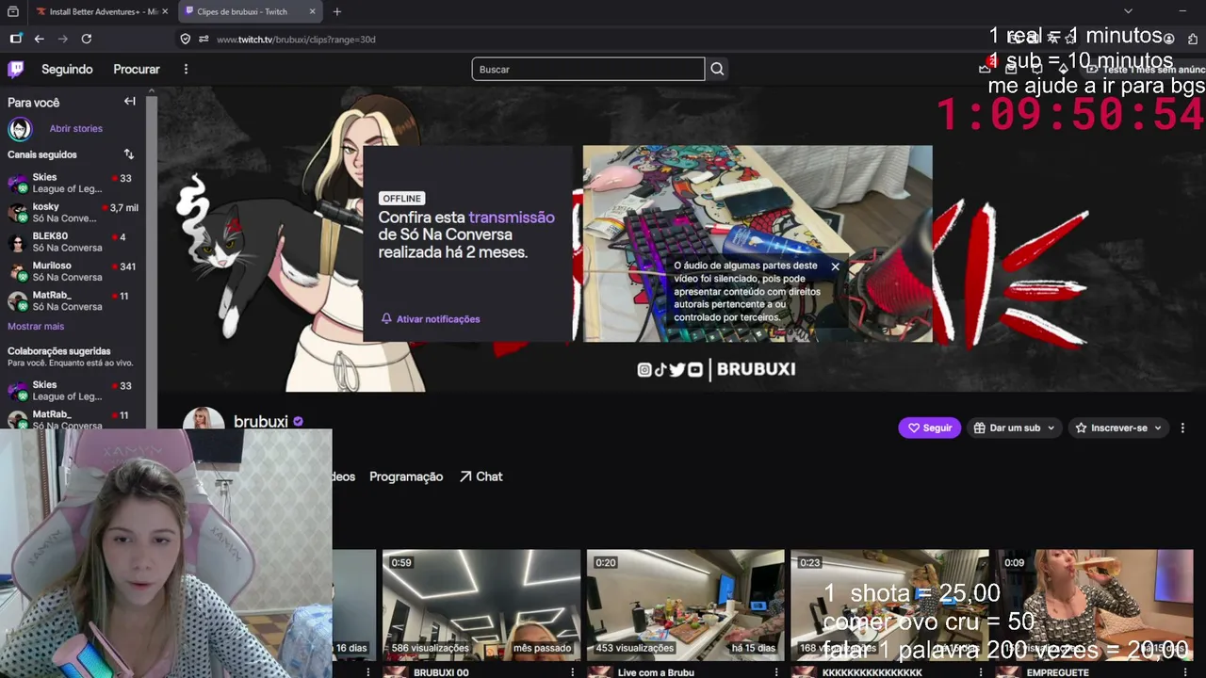The width and height of the screenshot is (1206, 678).
Task: Click the shield icon in the address bar
Action: point(186,39)
